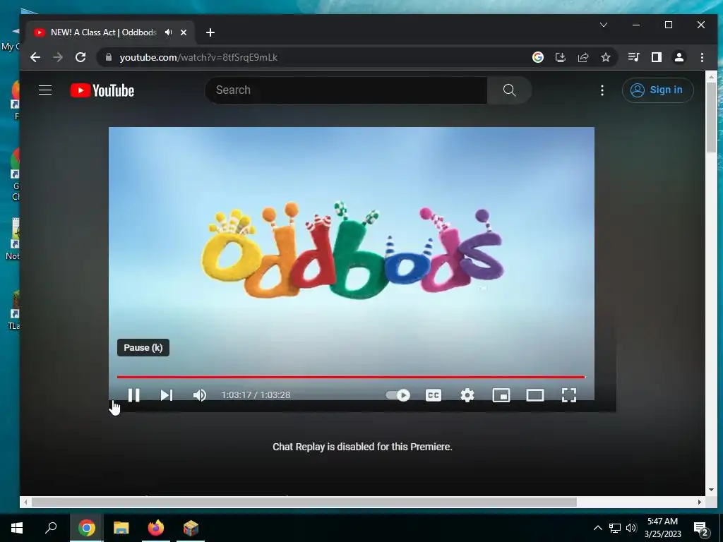Reload the page
The height and width of the screenshot is (542, 723).
(80, 57)
